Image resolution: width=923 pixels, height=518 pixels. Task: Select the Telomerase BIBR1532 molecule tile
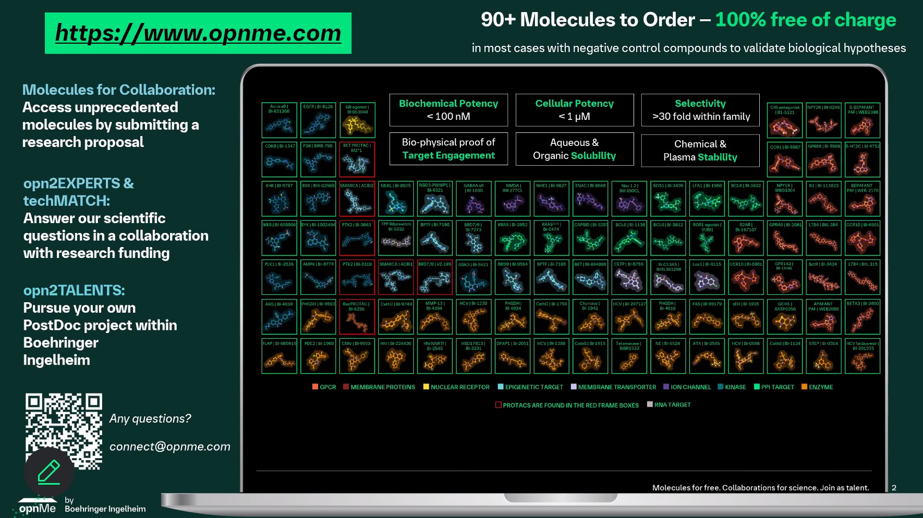tap(629, 356)
